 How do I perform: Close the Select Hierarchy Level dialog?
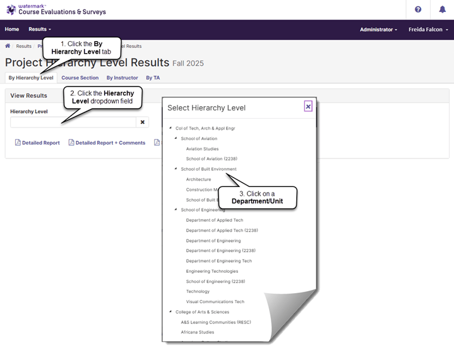(x=308, y=107)
